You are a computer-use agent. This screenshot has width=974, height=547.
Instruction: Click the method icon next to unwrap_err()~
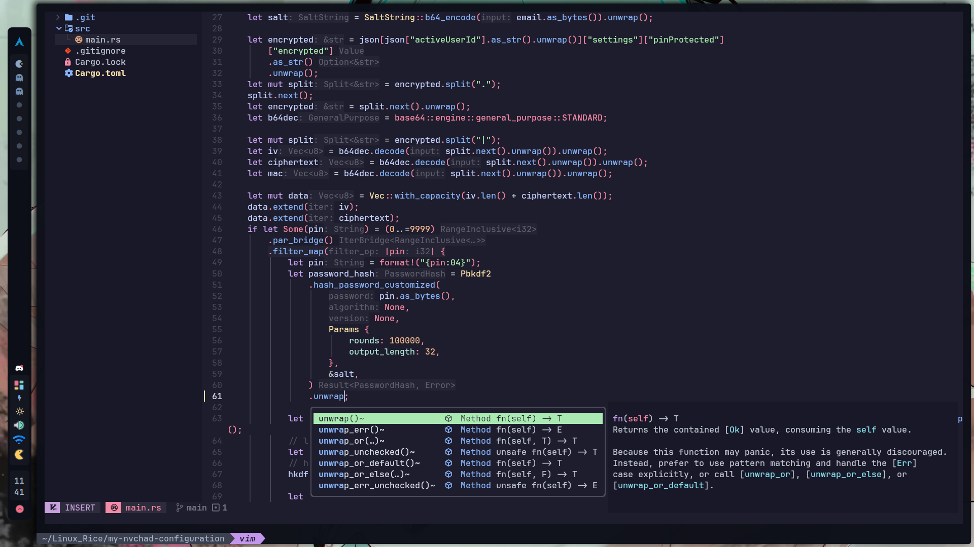click(448, 429)
